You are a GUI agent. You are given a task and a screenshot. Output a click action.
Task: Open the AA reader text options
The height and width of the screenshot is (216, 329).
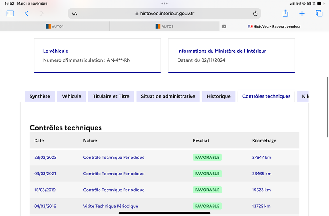[x=74, y=14]
